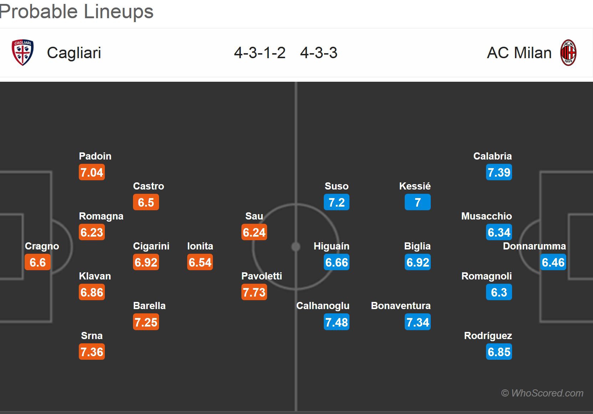Click the 4-3-3 formation text

[319, 53]
